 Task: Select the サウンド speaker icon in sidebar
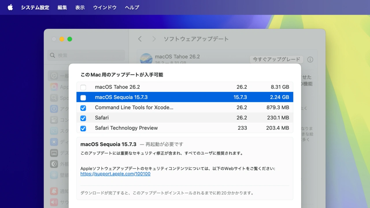pos(54,202)
